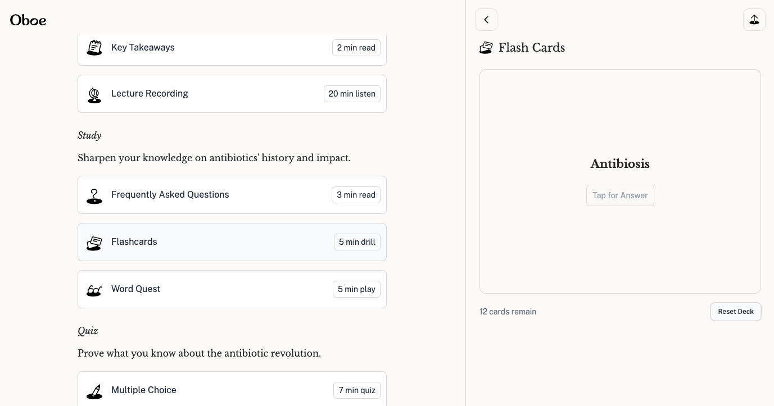Image resolution: width=774 pixels, height=406 pixels.
Task: Open the Oboe home logo
Action: pos(28,20)
